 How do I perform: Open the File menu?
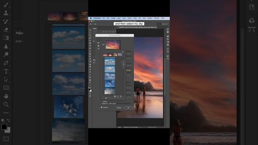tap(104, 18)
